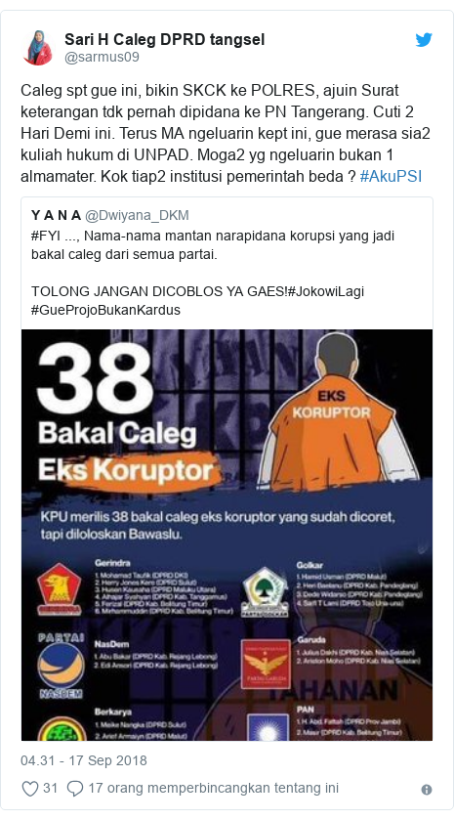
Task: Like the tweet with heart icon
Action: (30, 789)
